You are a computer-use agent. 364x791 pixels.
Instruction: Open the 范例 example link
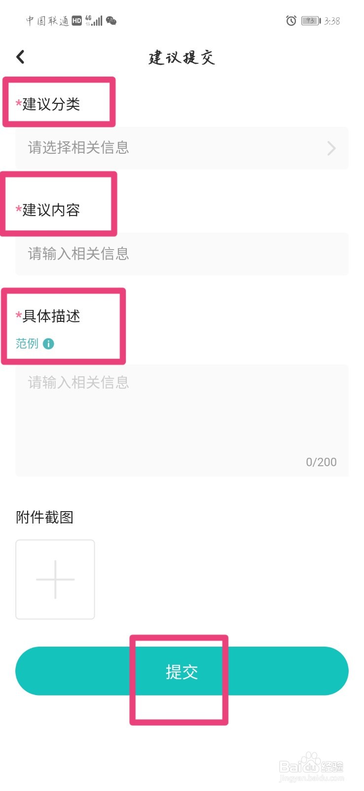coord(27,344)
